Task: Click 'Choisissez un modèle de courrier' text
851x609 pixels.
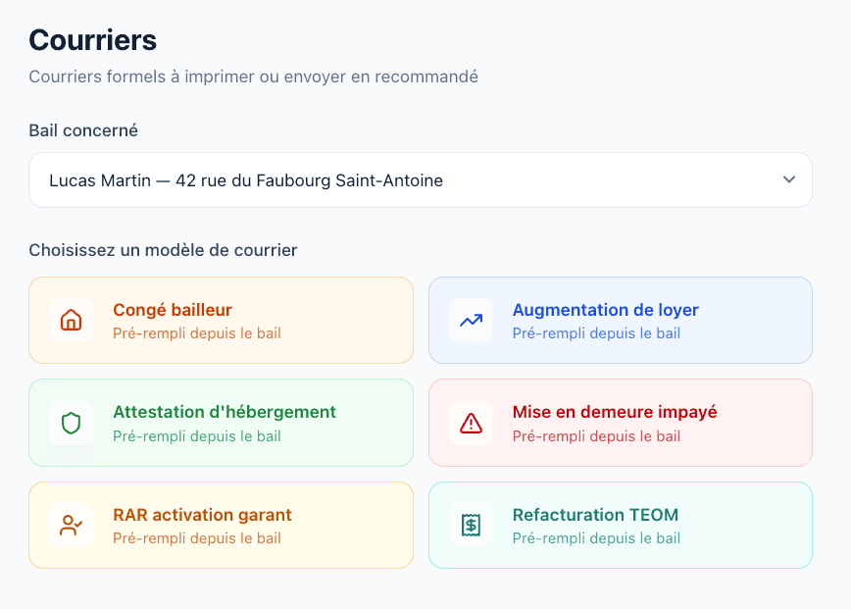Action: 164,250
